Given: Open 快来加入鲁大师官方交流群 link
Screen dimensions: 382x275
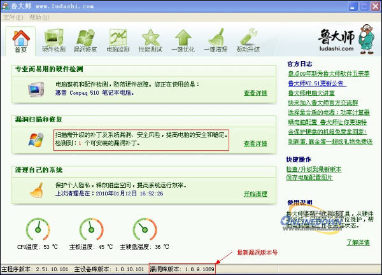Looking at the screenshot, I should (x=323, y=102).
